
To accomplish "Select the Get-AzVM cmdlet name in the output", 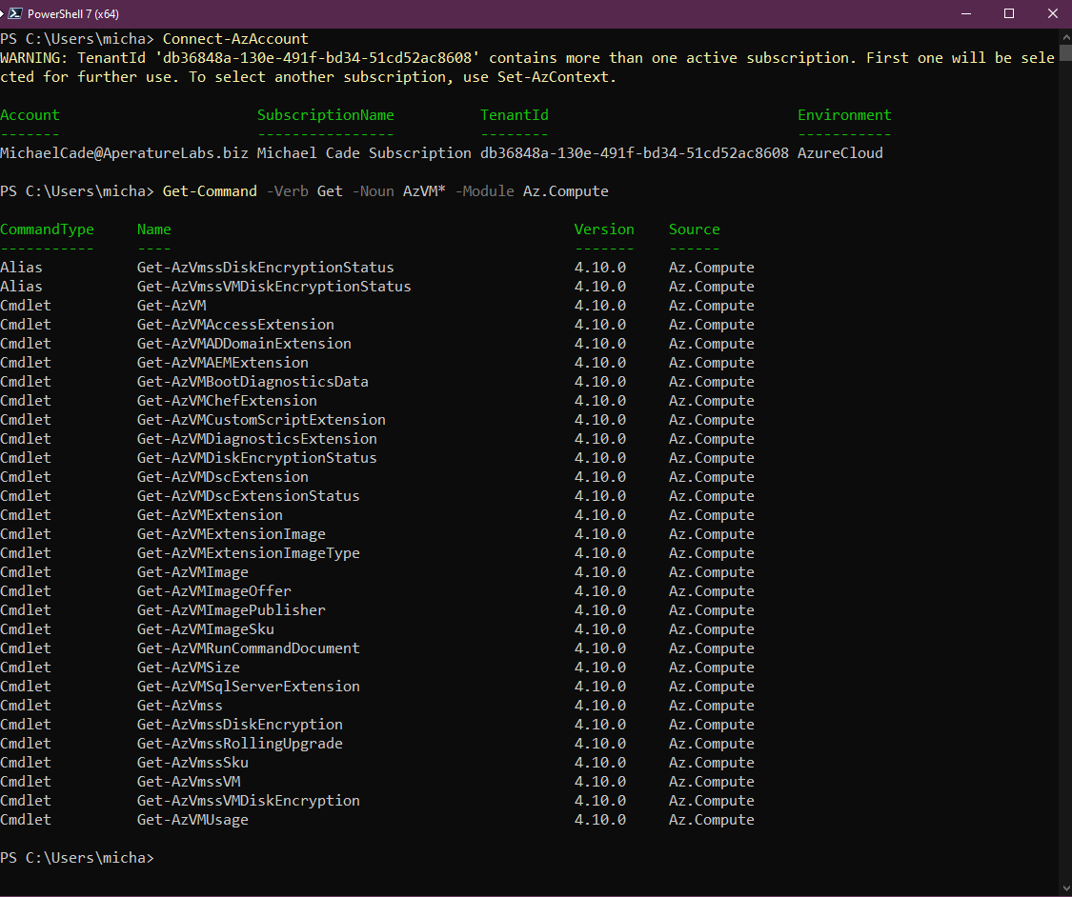I will pos(172,305).
